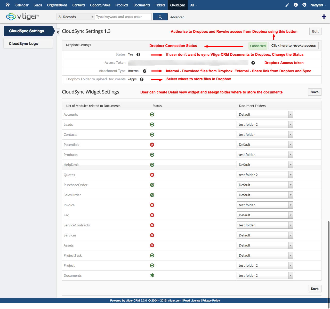Open the Quotes document folder dropdown
The image size is (330, 309).
coord(265,175)
